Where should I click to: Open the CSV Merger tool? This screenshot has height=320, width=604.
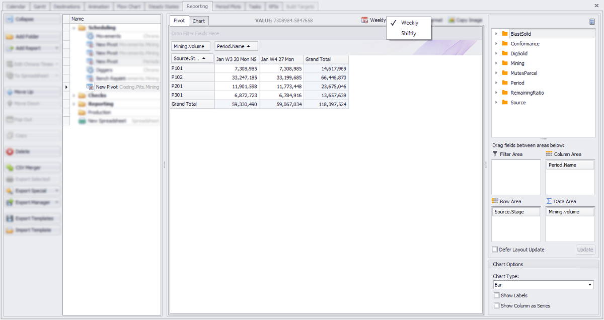click(x=33, y=168)
